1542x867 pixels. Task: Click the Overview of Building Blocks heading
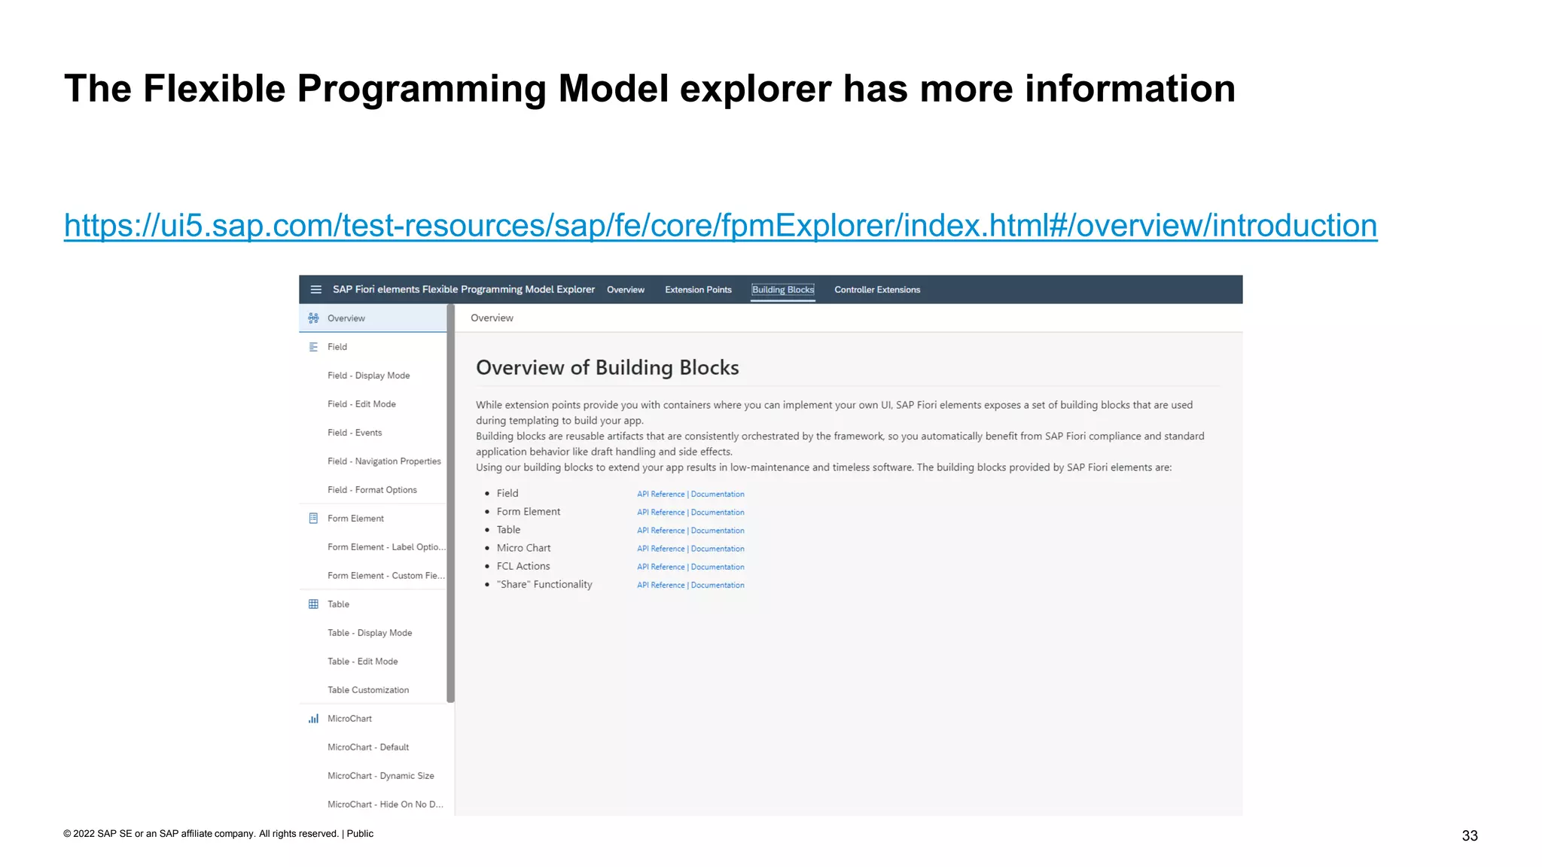pyautogui.click(x=608, y=367)
